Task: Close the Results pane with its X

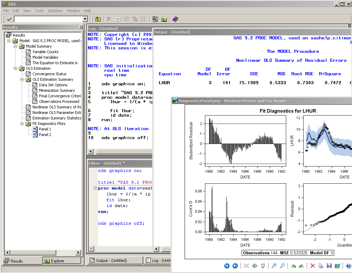Action: click(x=81, y=27)
